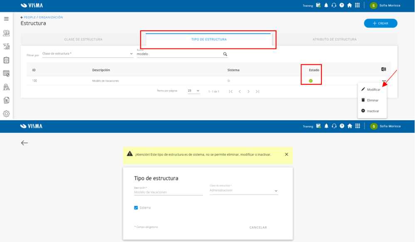Export the table using the Excel icon
415x242 pixels.
[383, 69]
